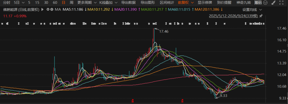Click the MA10:11.292 value label
The height and width of the screenshot is (104, 288).
click(x=99, y=10)
